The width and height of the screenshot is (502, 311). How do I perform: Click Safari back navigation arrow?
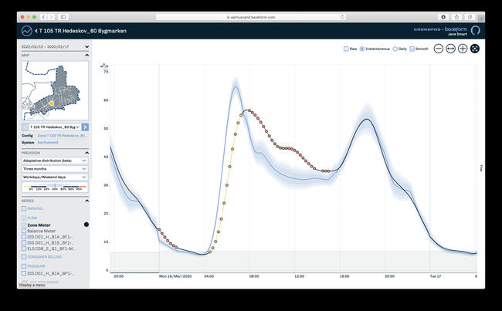click(x=43, y=17)
